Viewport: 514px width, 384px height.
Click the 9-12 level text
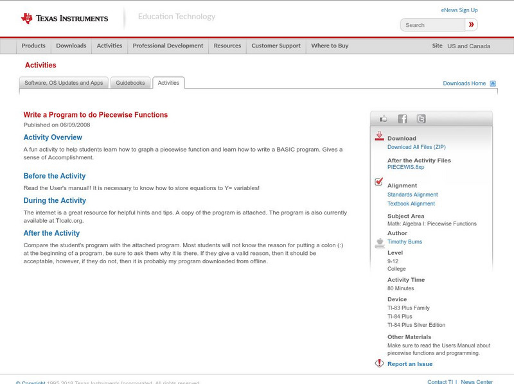point(393,261)
